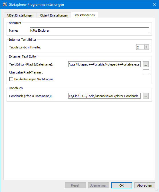Confirm settings with OK button
This screenshot has width=159, height=192.
[x=122, y=185]
